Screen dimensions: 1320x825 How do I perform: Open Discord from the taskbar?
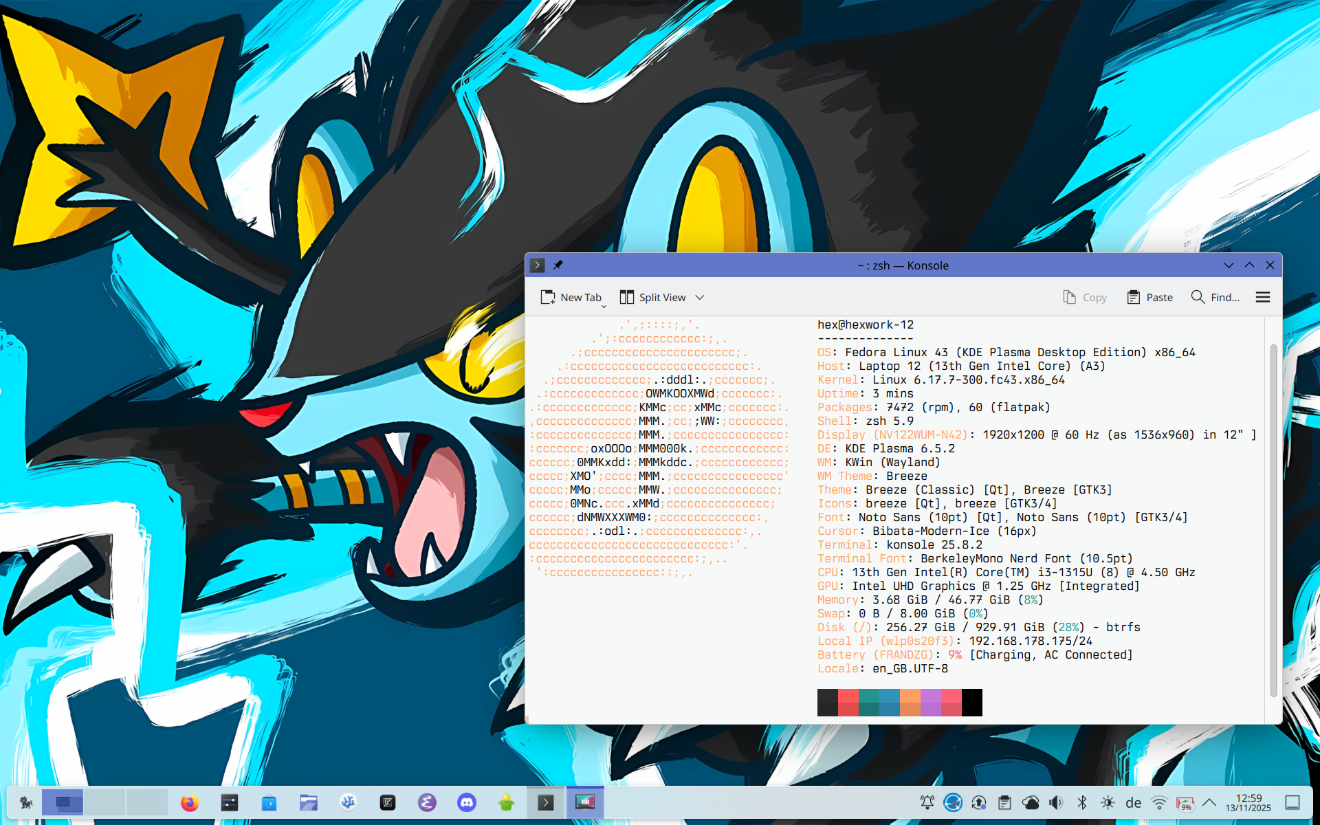[467, 802]
